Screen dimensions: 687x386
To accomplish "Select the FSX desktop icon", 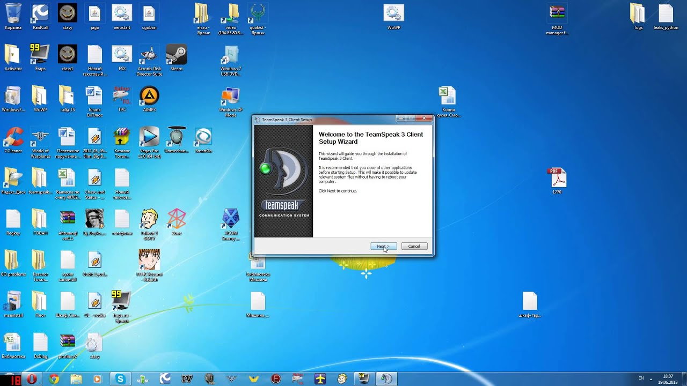I will 122,58.
